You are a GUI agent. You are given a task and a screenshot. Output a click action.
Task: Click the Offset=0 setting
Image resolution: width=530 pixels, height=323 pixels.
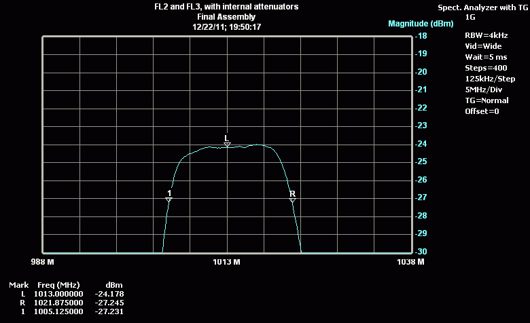(x=482, y=111)
